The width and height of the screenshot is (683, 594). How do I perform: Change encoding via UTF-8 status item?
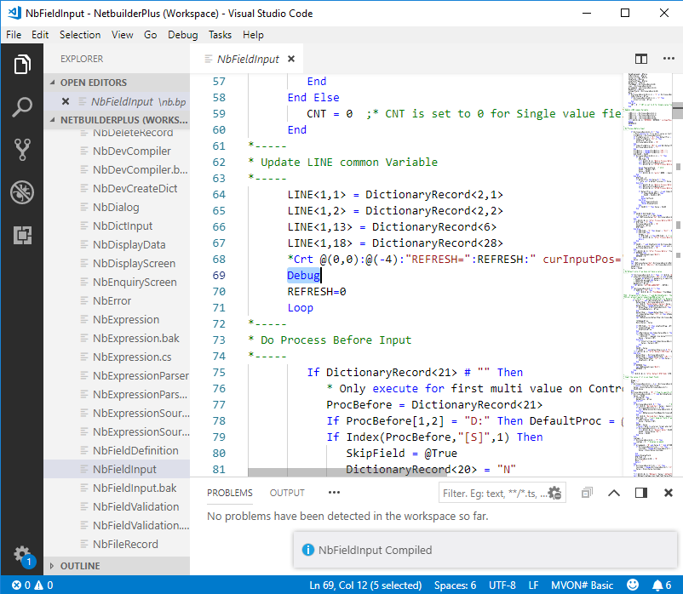click(x=502, y=585)
